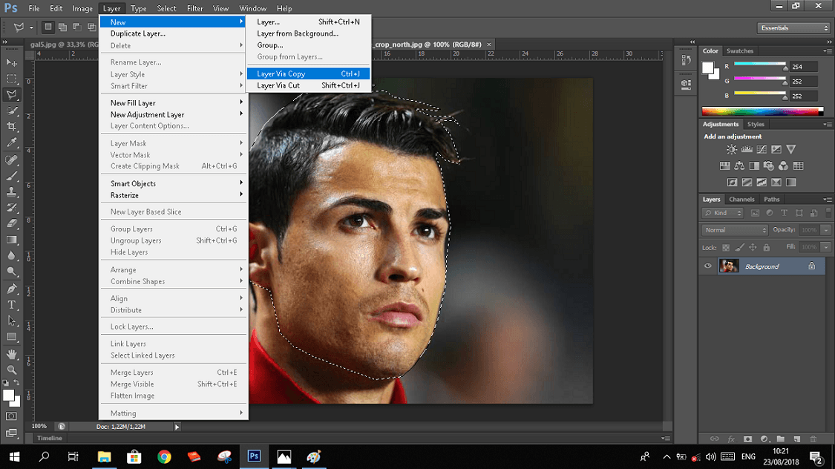Choose the Hand tool
Image resolution: width=835 pixels, height=469 pixels.
12,354
